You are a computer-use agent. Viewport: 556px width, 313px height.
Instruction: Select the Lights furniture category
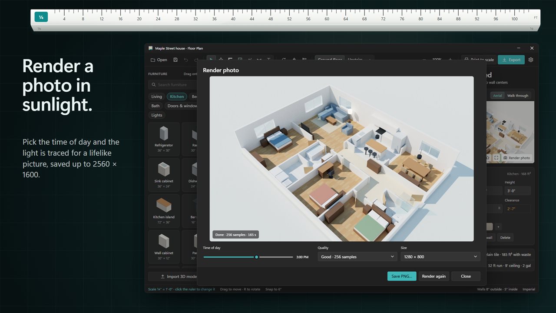pyautogui.click(x=157, y=115)
